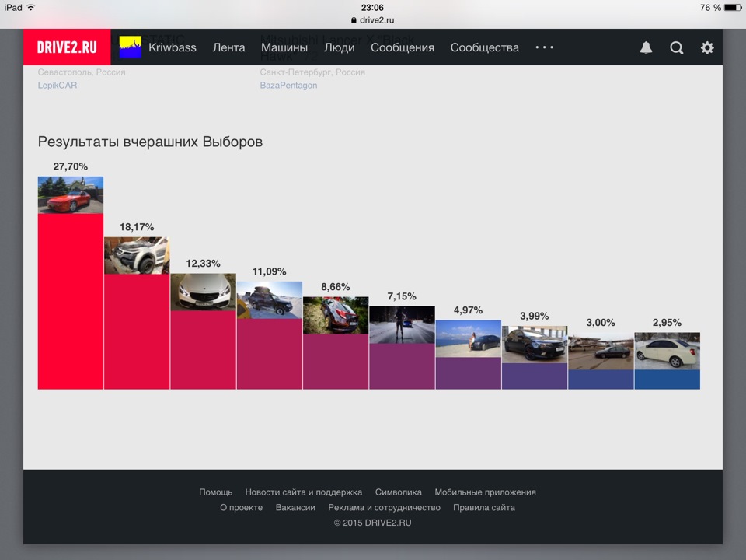Click the DRIVE2.RU logo
746x560 pixels.
pos(67,47)
